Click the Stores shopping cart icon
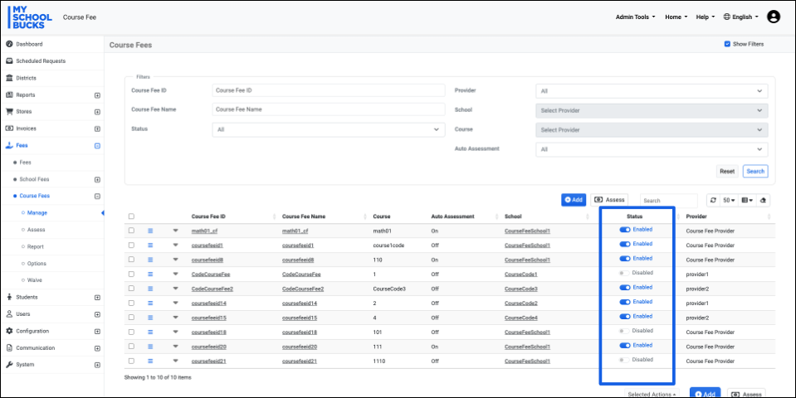796x398 pixels. [x=9, y=112]
